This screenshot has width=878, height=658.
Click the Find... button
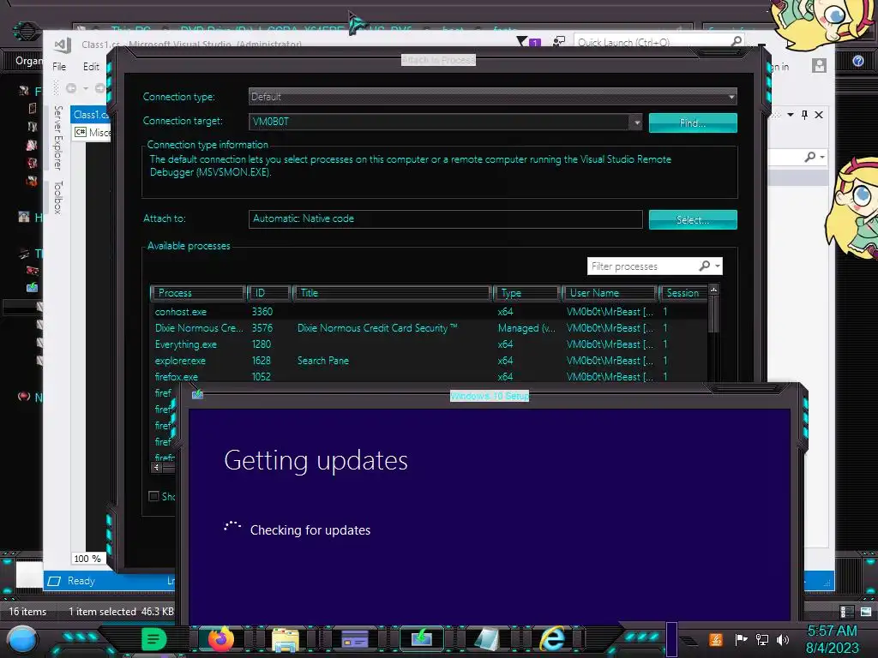693,123
